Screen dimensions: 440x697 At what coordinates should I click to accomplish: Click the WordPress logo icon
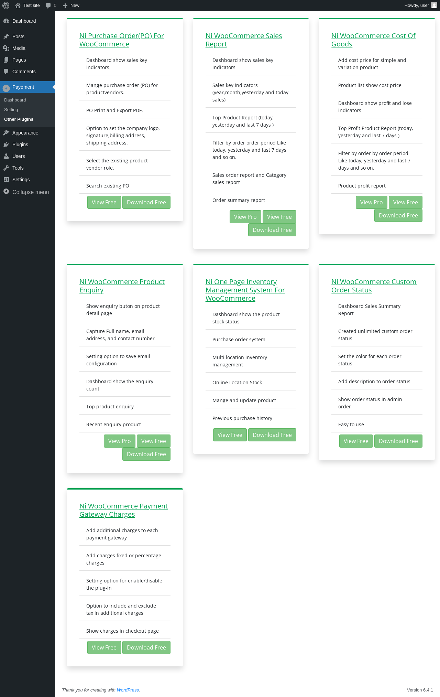(x=6, y=6)
